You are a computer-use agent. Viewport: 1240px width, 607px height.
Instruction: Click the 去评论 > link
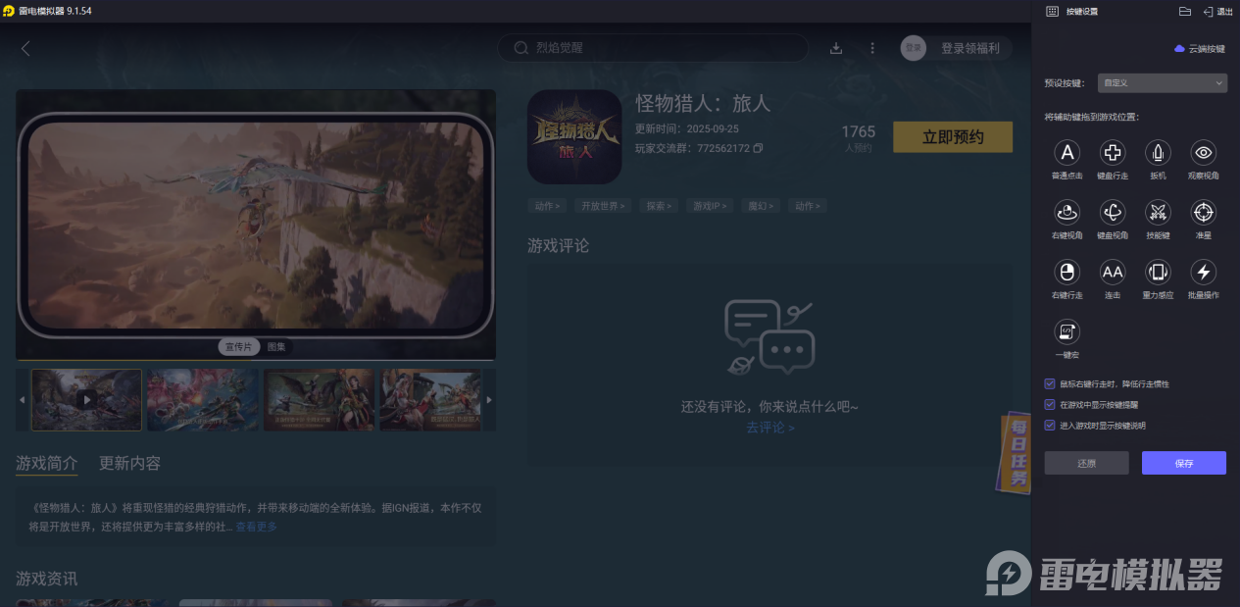[x=770, y=428]
